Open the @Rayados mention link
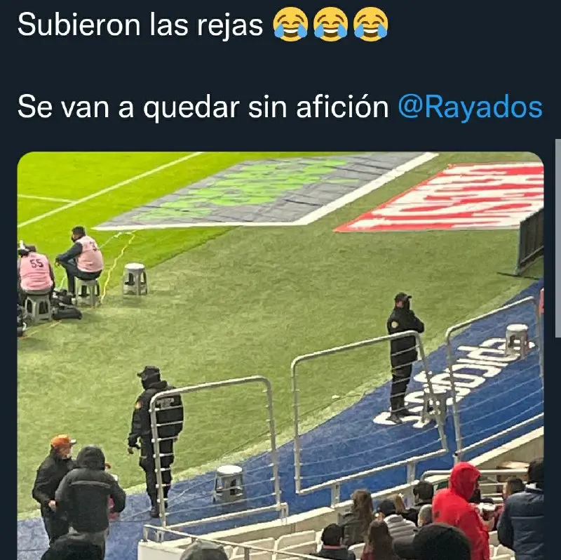561x560 pixels. pyautogui.click(x=470, y=107)
